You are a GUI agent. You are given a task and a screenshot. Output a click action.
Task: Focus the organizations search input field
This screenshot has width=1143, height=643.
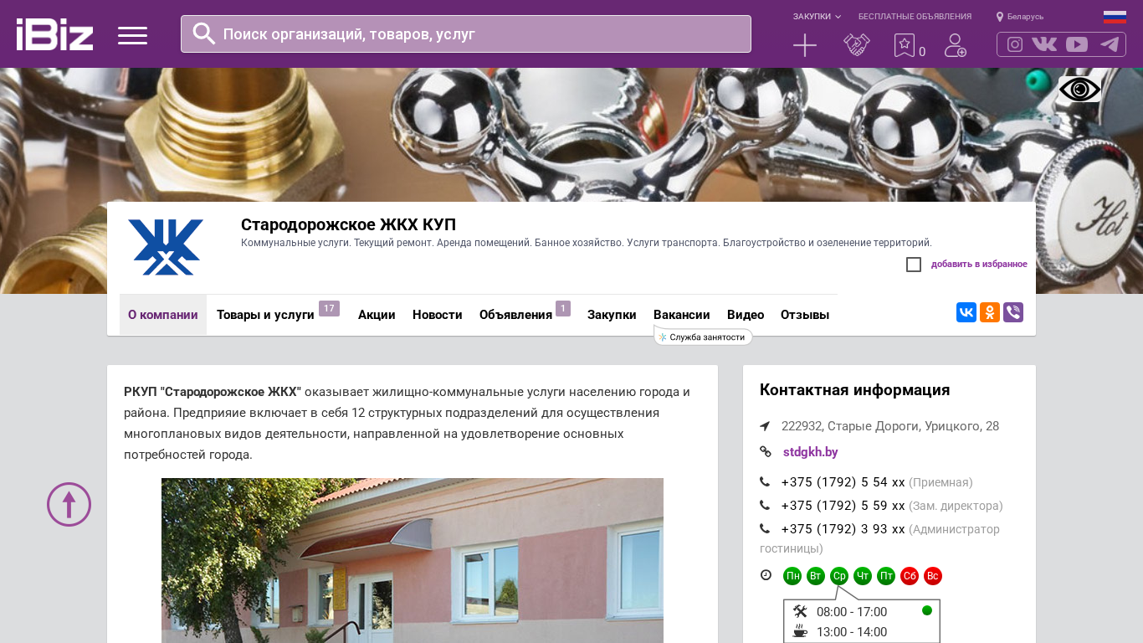[466, 33]
